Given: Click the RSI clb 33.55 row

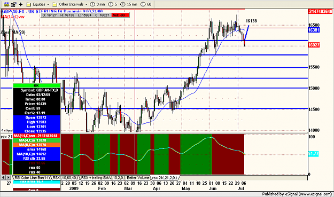Looking at the screenshot, I should (x=37, y=158).
